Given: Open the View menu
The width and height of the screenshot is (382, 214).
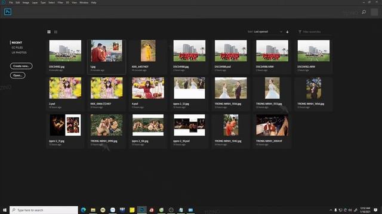Looking at the screenshot, I should 74,2.
